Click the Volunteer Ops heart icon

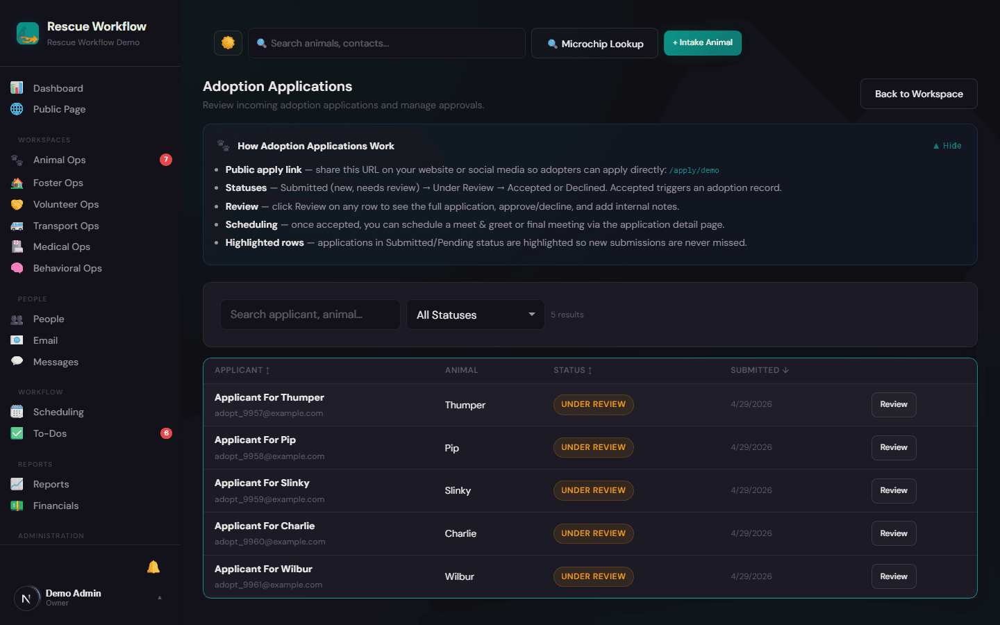coord(17,204)
